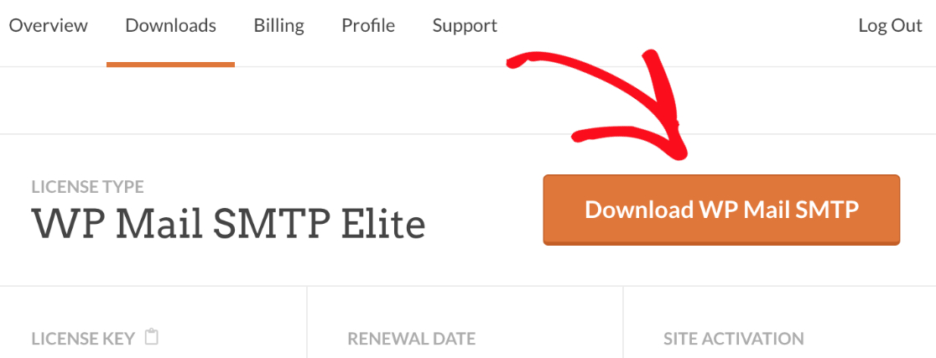Click the WP Mail SMTP Elite heading
Image resolution: width=936 pixels, height=358 pixels.
pyautogui.click(x=228, y=222)
